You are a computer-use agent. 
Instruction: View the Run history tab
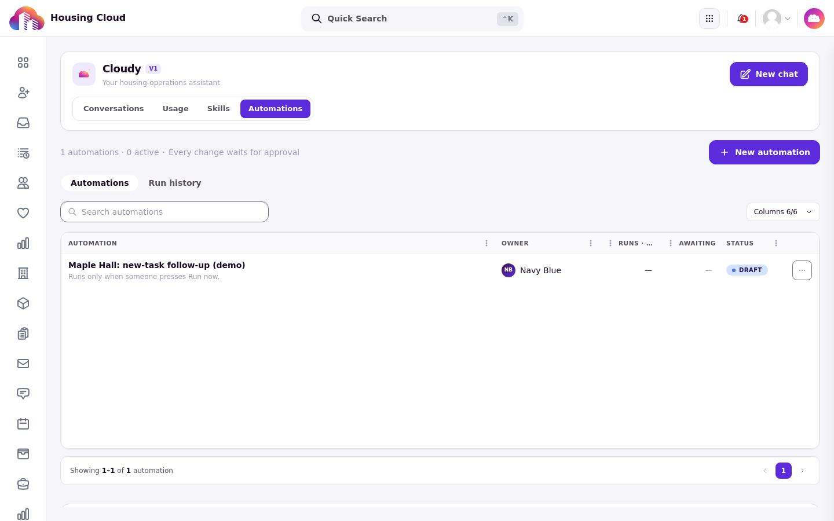175,183
